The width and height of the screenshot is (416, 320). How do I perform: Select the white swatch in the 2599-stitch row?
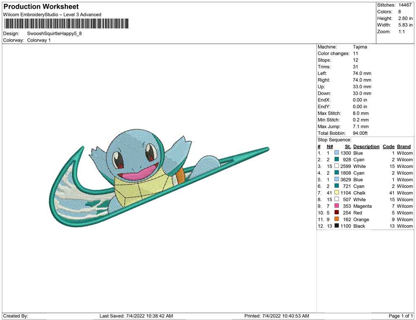337,166
